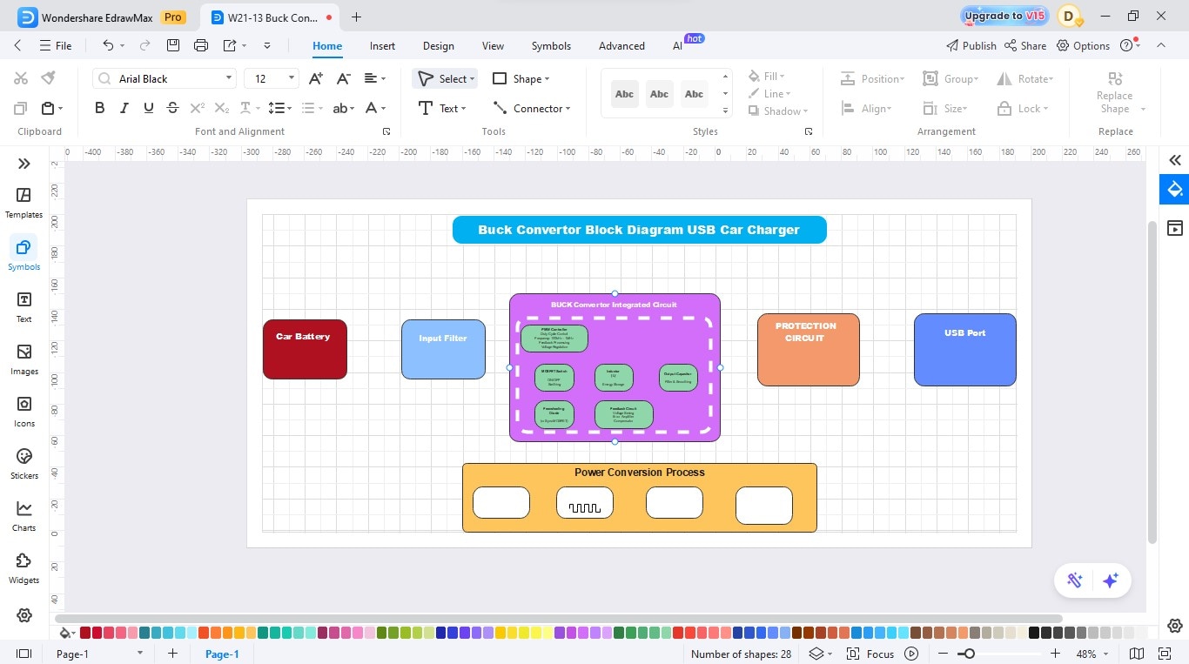This screenshot has width=1189, height=664.
Task: Open the Page-1 page selector dropdown
Action: [139, 654]
